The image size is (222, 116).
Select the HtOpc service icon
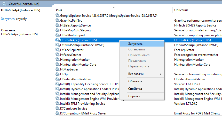57,74
